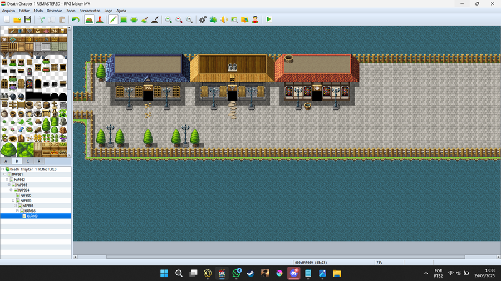Undo the last action with green arrow
501x281 pixels.
(75, 19)
